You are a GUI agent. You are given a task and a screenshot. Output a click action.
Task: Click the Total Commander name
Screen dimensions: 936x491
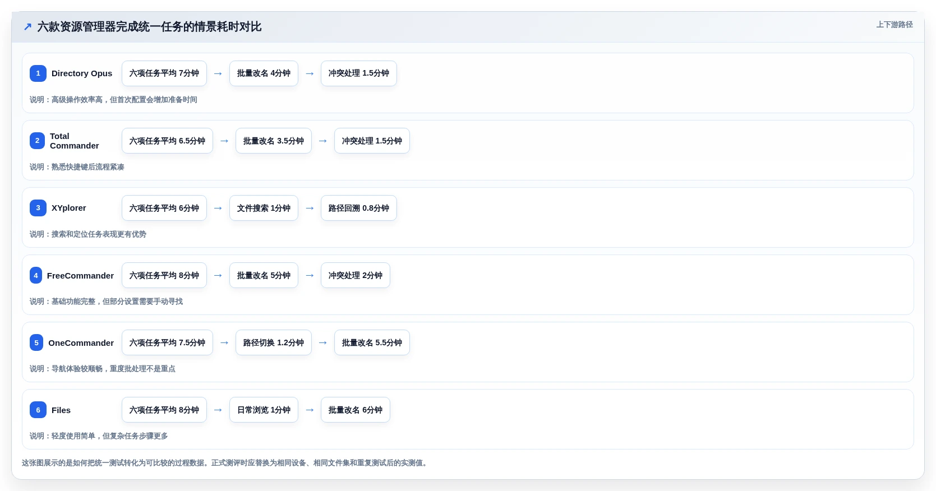74,141
